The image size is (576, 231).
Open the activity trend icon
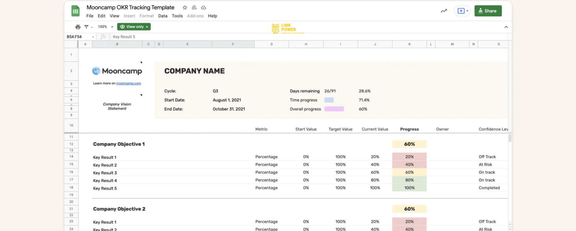click(444, 11)
